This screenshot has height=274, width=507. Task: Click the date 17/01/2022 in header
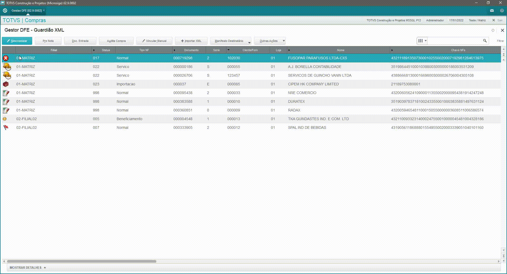click(x=456, y=20)
